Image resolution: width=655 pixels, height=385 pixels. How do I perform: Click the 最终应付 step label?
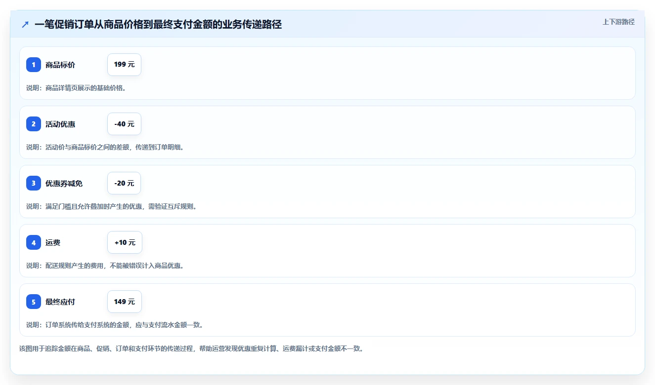(x=60, y=302)
